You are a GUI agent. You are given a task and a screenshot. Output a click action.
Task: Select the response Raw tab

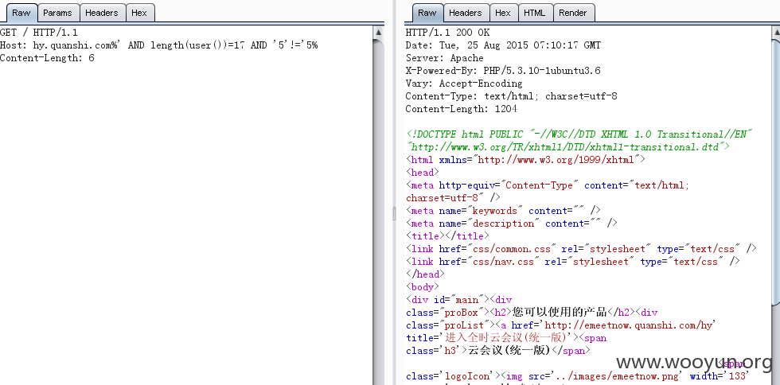click(x=427, y=13)
